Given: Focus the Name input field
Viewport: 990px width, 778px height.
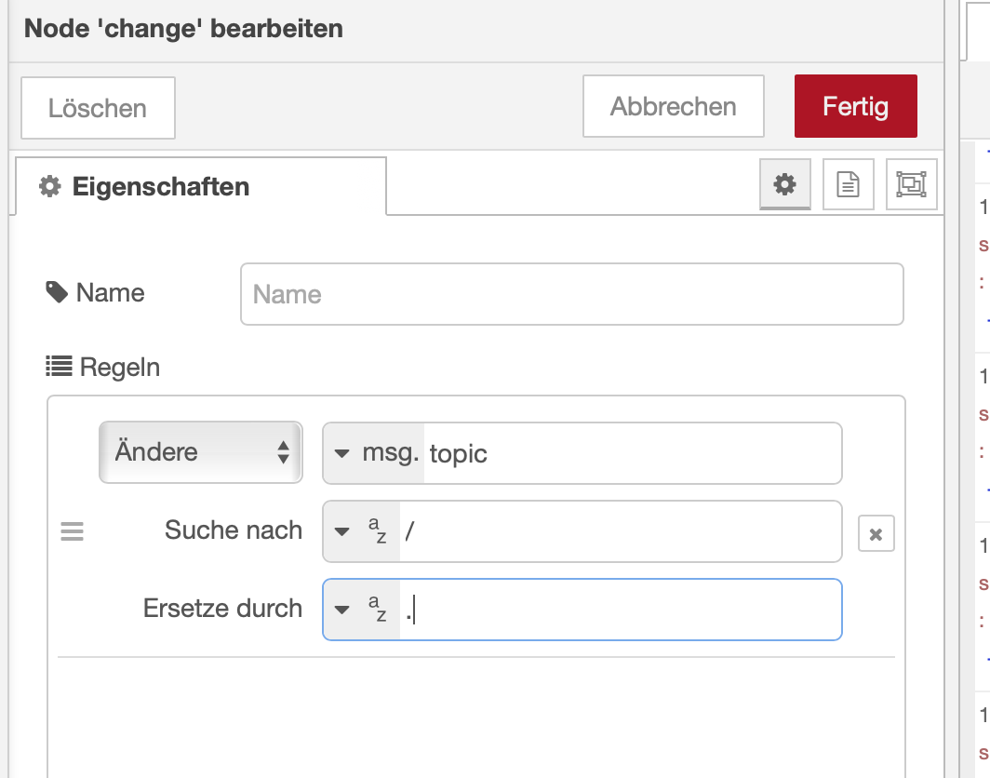Looking at the screenshot, I should tap(571, 295).
